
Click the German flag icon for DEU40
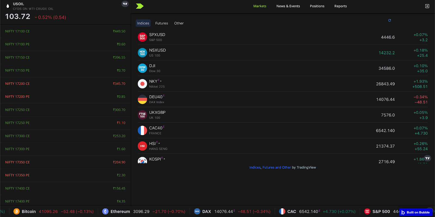pyautogui.click(x=142, y=99)
